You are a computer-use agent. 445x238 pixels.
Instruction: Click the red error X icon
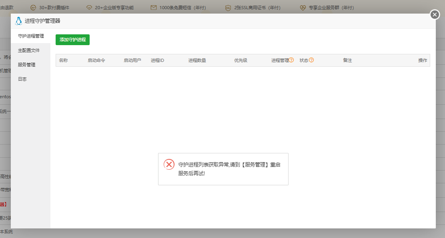[169, 165]
